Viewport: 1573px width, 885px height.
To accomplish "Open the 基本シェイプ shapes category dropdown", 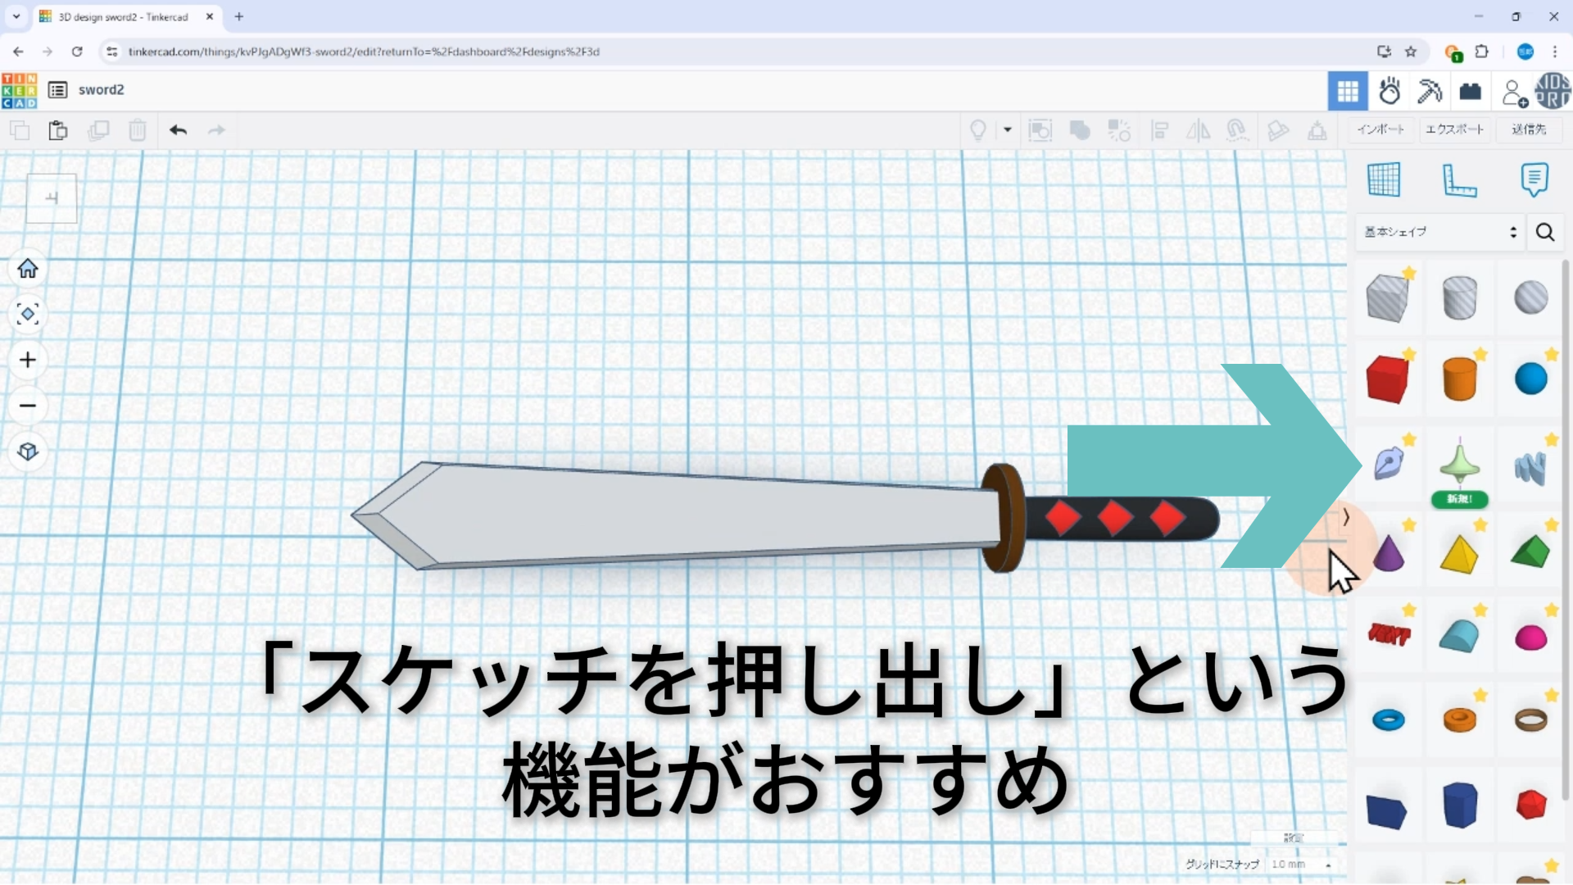I will pos(1439,232).
